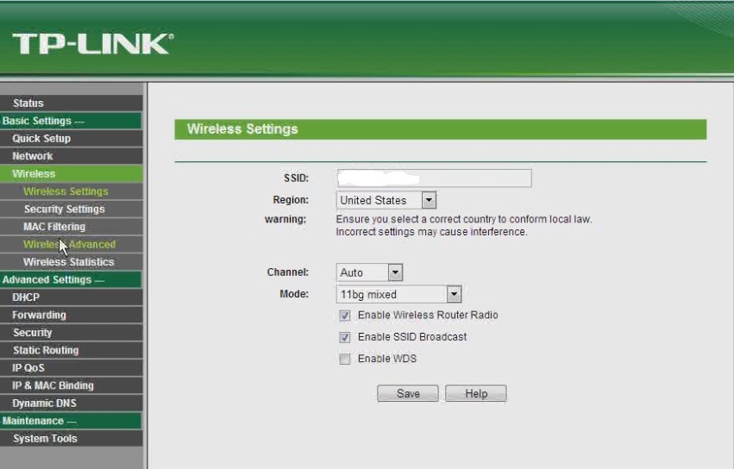Open the Mode dropdown arrow
734x469 pixels.
tap(454, 294)
